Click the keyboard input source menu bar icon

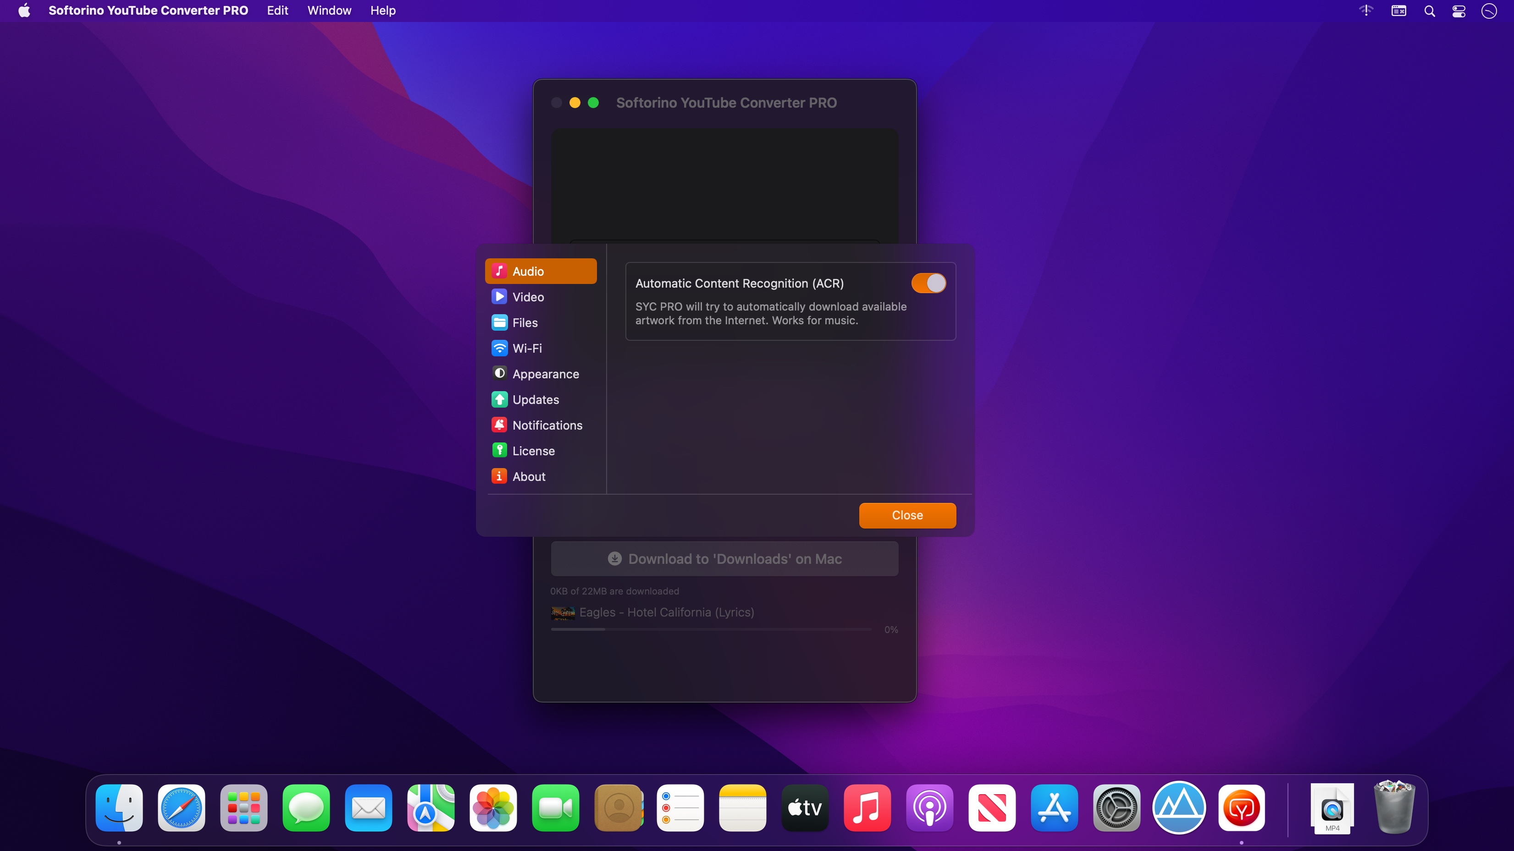(x=1399, y=11)
